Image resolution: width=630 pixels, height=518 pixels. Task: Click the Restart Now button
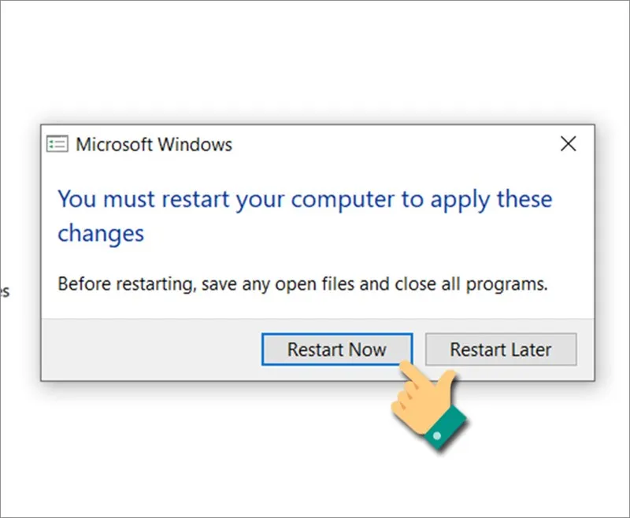point(336,350)
